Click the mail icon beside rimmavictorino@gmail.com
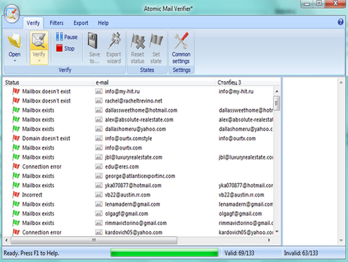This screenshot has width=348, height=262. [x=99, y=223]
